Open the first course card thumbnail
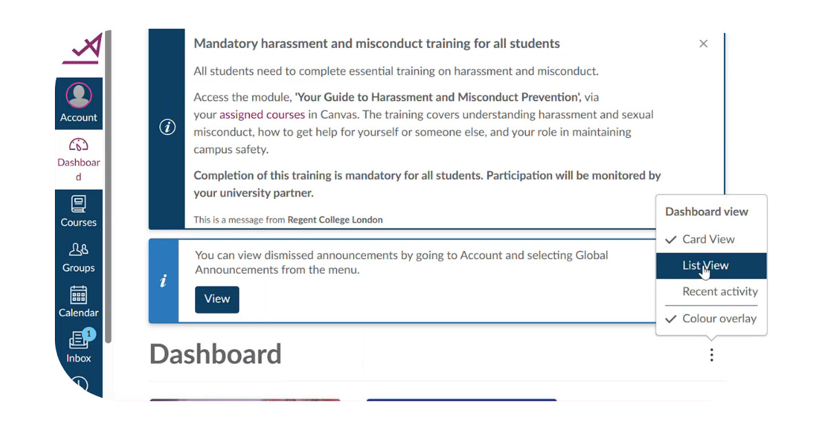This screenshot has width=824, height=430. pos(245,400)
